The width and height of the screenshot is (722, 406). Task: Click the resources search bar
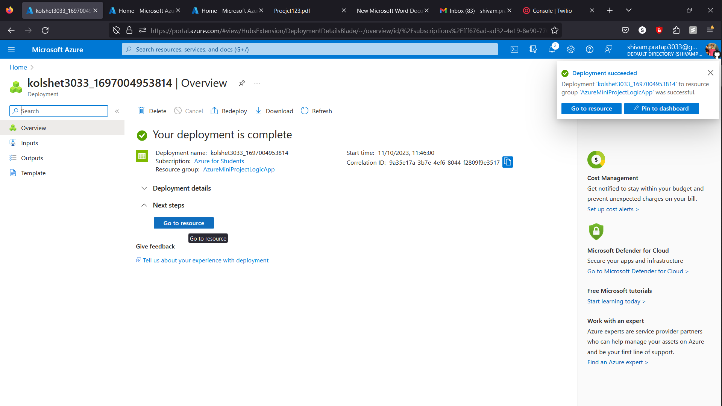(x=309, y=49)
